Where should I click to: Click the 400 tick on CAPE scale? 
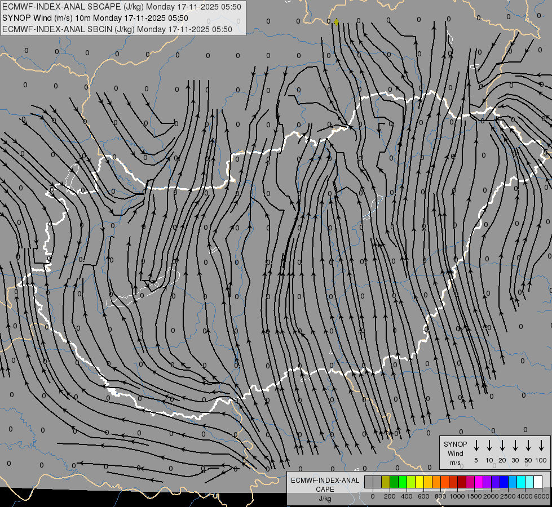pos(407,496)
